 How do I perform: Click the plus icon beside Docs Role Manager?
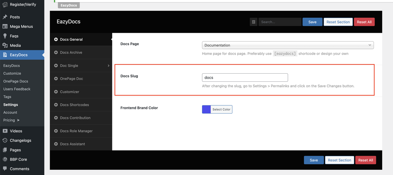56,131
